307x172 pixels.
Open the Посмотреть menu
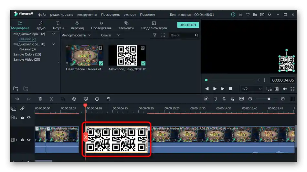pos(111,15)
